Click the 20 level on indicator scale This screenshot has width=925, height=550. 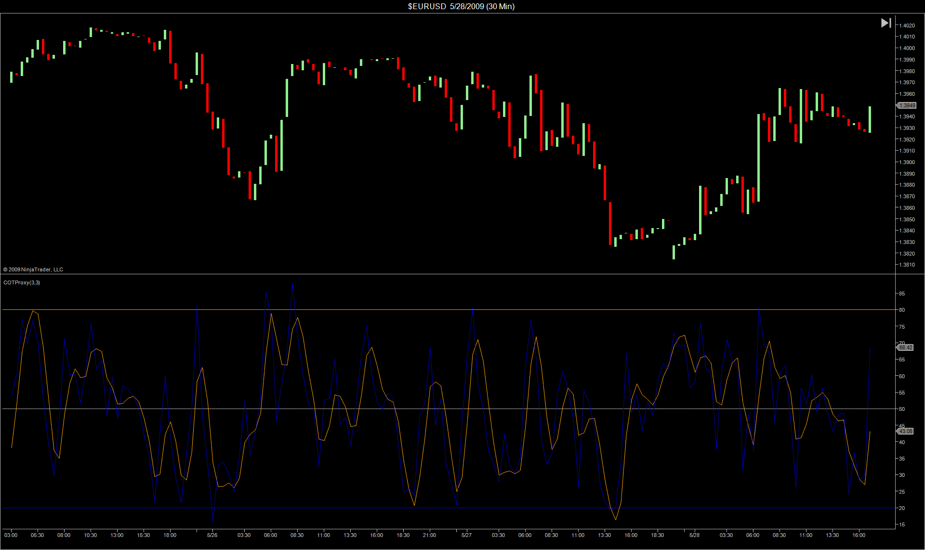pos(901,508)
